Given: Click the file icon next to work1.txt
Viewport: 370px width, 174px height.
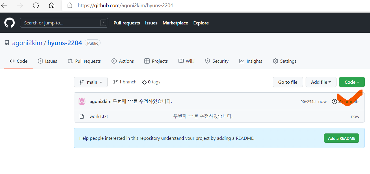Looking at the screenshot, I should (82, 116).
